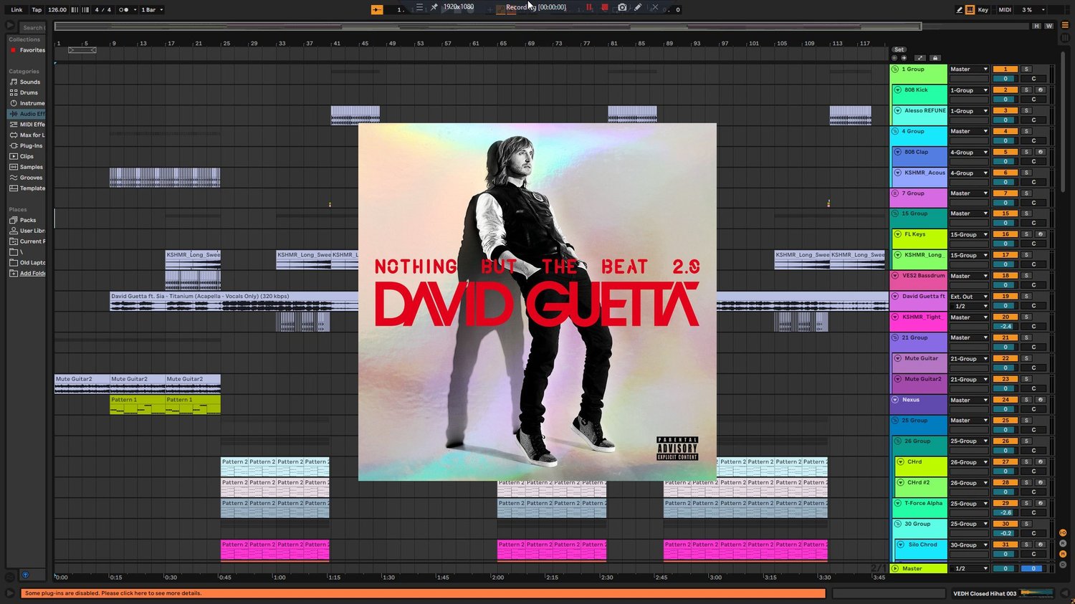
Task: Jump to next locator arrow beside Set
Action: (x=903, y=58)
